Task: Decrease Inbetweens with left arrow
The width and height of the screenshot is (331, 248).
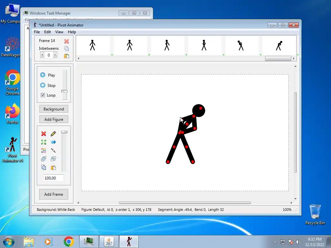Action: (42, 55)
